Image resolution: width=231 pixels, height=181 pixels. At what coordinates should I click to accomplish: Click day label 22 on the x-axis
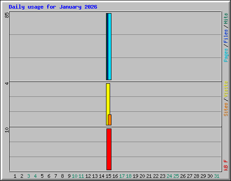coord(156,176)
